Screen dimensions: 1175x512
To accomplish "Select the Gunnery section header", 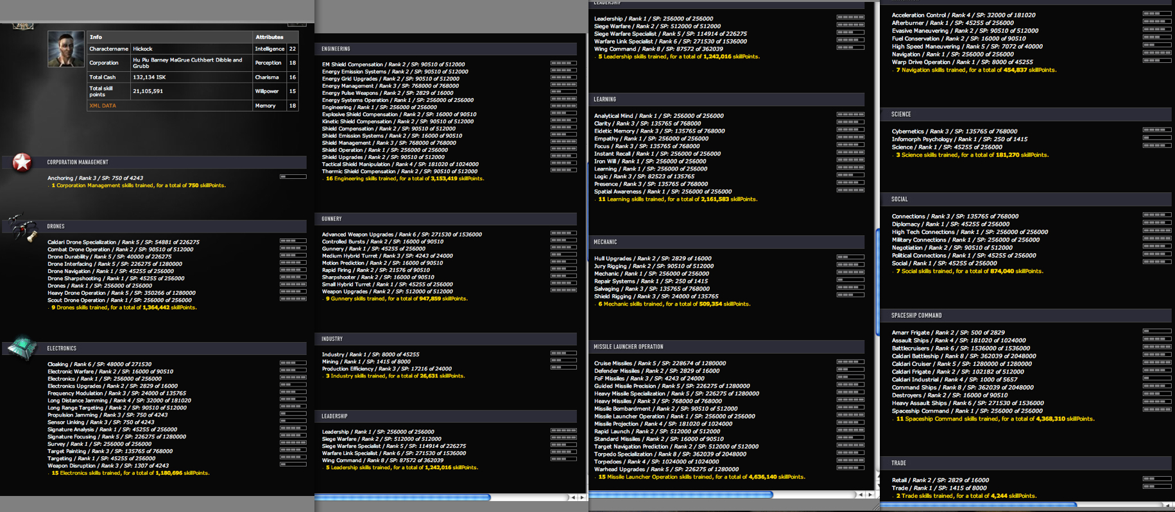I will point(446,219).
